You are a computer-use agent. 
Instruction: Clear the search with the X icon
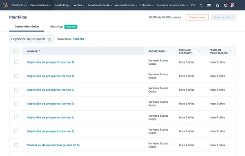[x=49, y=39]
